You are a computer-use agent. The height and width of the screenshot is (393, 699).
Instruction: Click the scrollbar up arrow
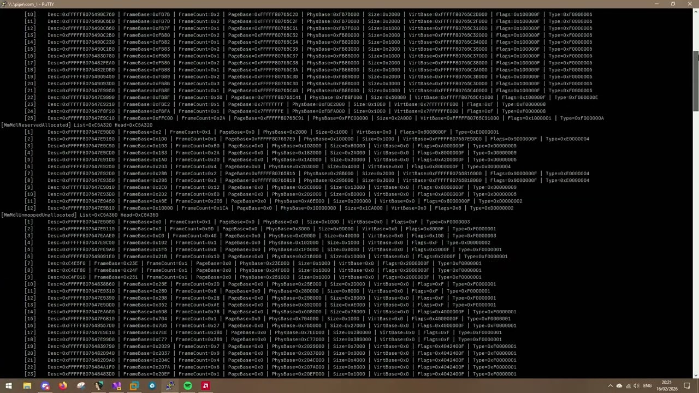[696, 11]
